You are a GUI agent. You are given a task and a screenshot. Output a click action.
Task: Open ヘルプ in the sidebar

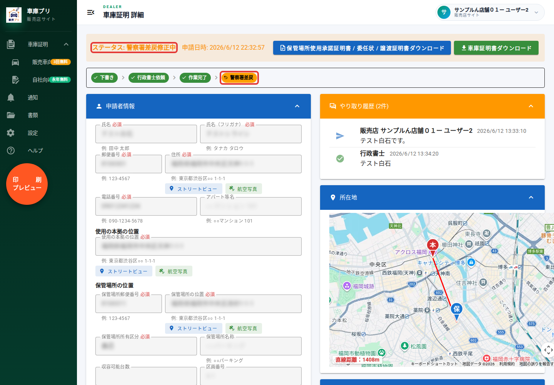[x=38, y=151]
